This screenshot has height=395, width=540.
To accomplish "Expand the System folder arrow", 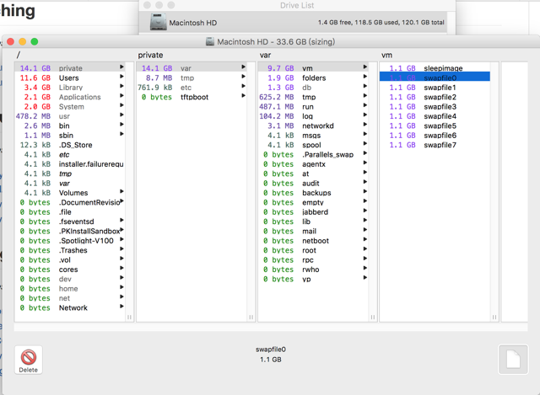I will tap(121, 105).
